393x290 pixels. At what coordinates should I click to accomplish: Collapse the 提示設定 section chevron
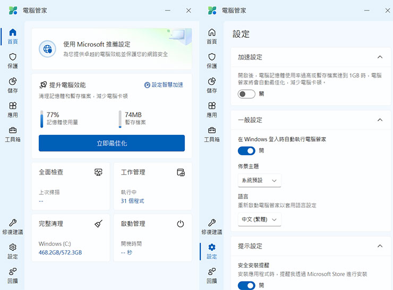[380, 246]
